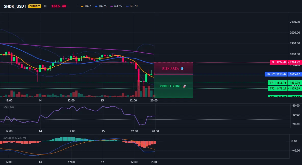Image resolution: width=302 pixels, height=165 pixels.
Task: Click 20:00 on the RSI time axis
Action: (x=155, y=131)
